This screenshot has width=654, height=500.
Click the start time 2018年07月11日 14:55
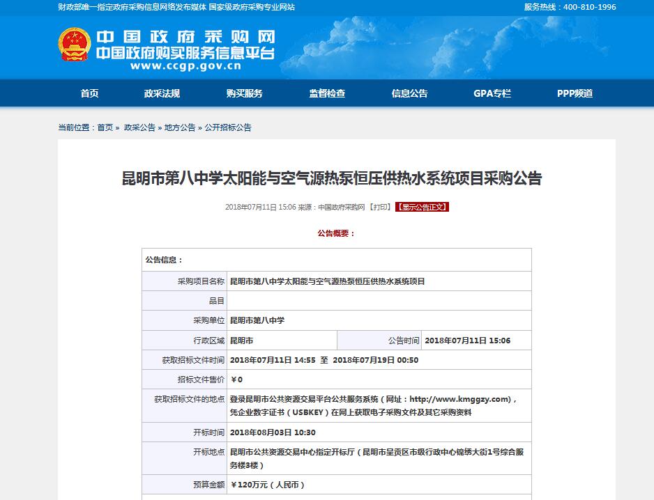point(273,360)
